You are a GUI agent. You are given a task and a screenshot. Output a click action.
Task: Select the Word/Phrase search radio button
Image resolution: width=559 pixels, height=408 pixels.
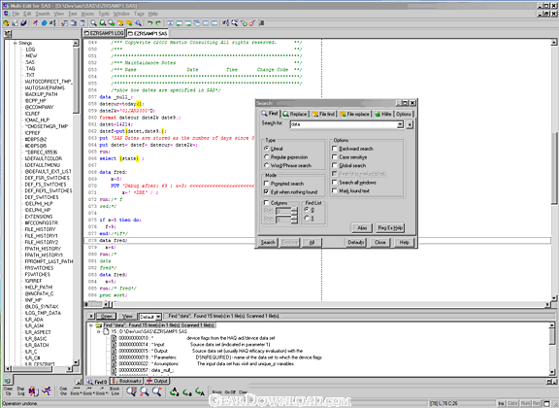(266, 165)
